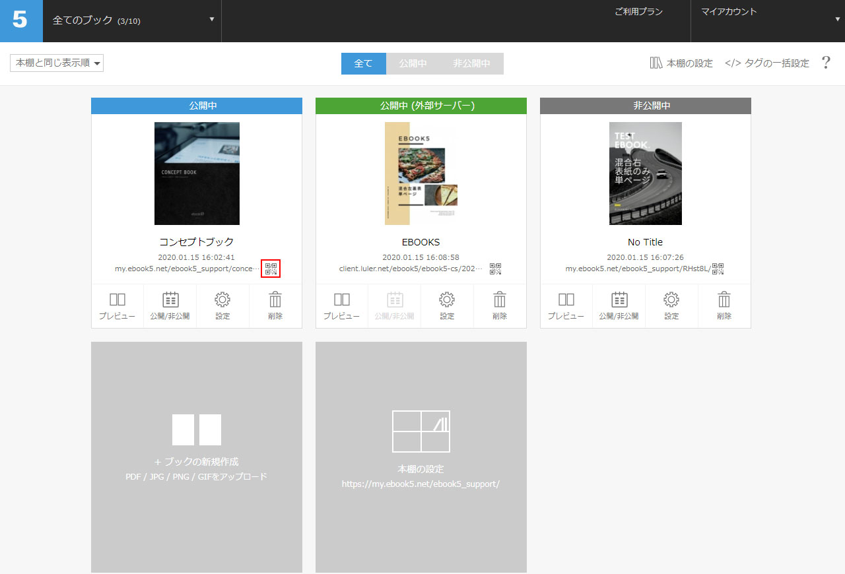Click the help question mark icon
This screenshot has width=845, height=574.
click(826, 63)
